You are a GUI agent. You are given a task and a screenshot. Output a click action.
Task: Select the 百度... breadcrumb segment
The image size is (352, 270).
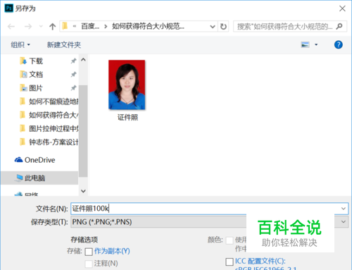90,26
